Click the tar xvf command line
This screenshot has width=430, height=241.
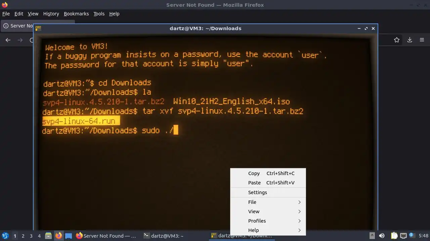click(173, 111)
